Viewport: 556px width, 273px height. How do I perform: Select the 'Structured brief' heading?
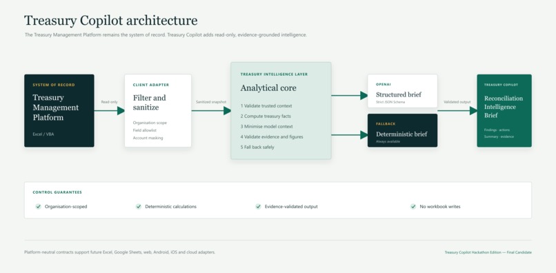point(399,94)
